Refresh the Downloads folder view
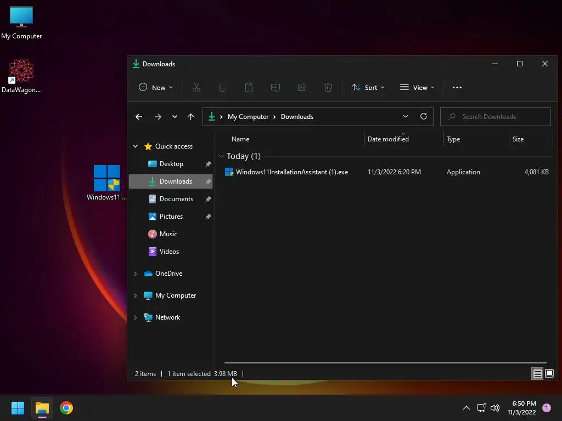This screenshot has width=562, height=421. click(424, 116)
